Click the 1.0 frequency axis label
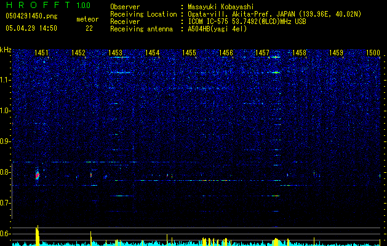 click(5, 111)
